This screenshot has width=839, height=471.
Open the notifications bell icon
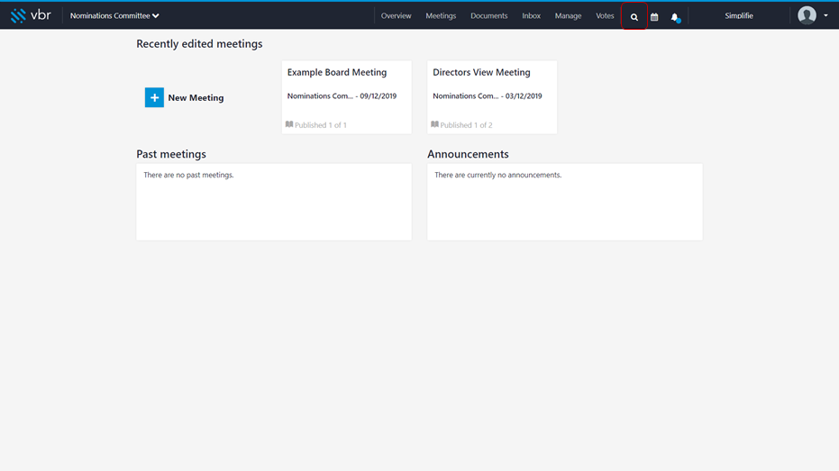pyautogui.click(x=675, y=17)
